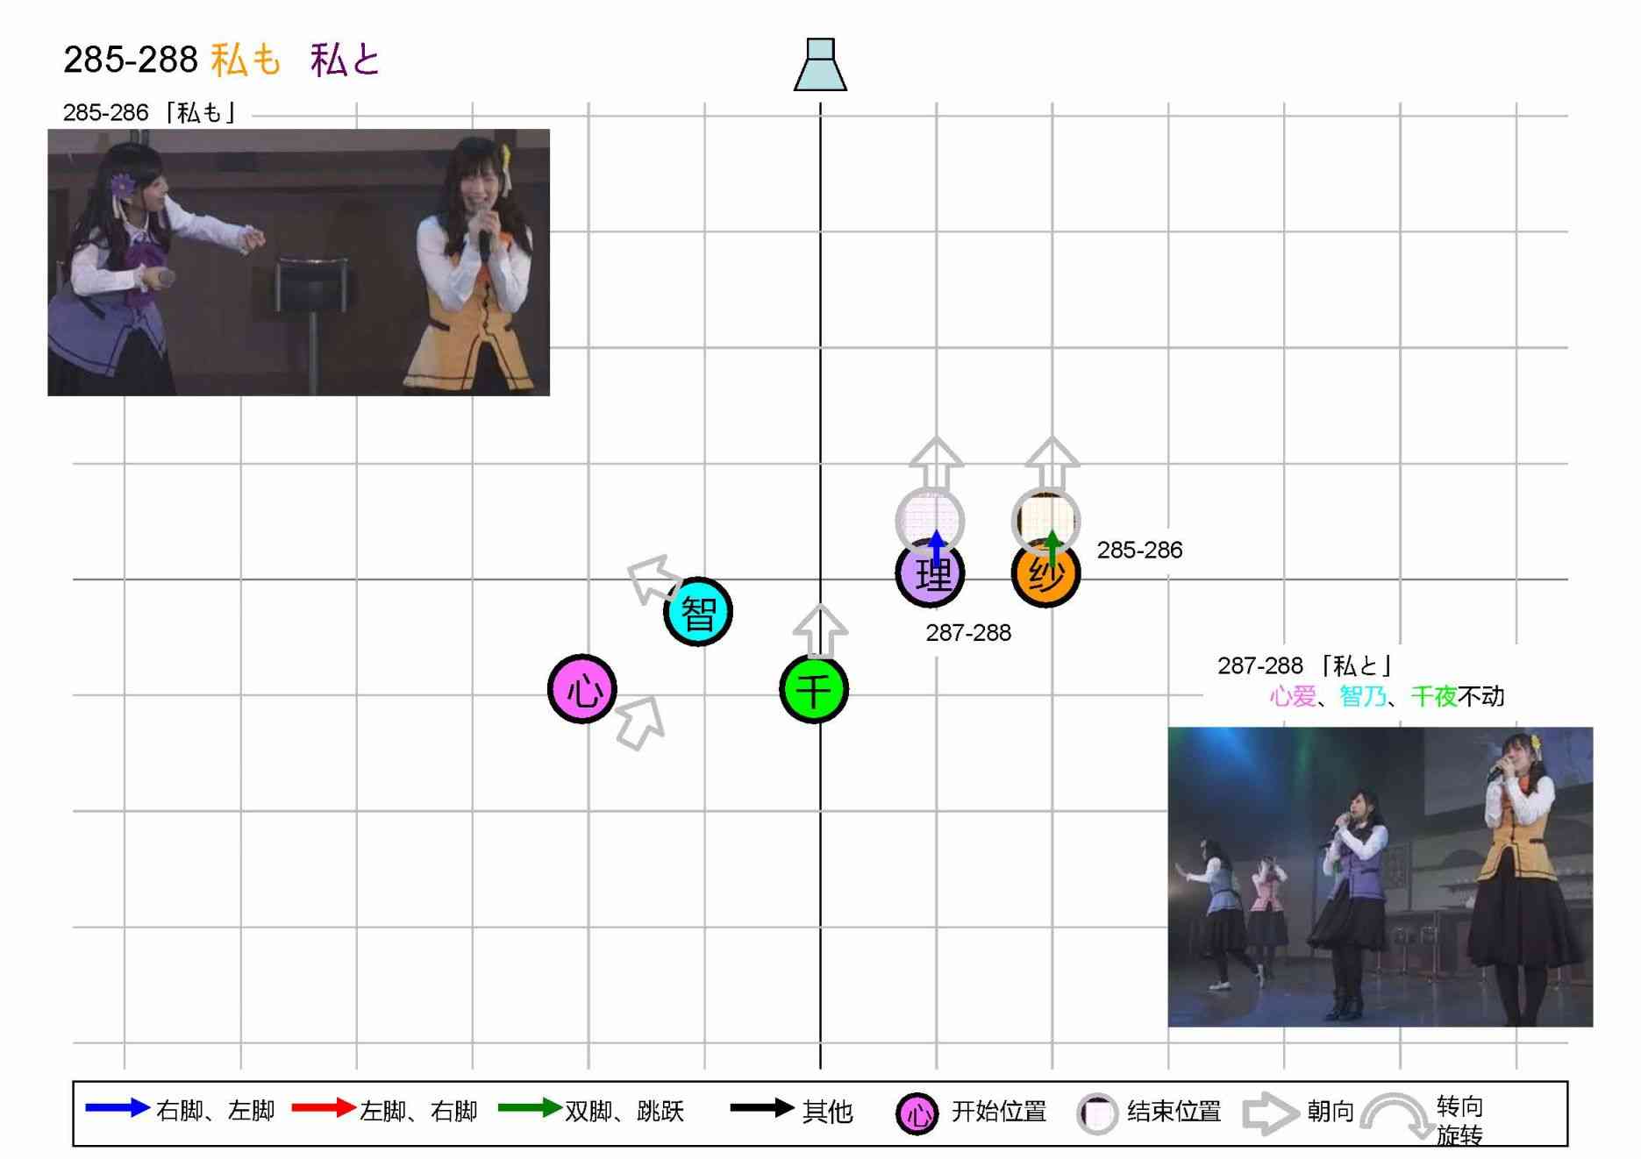This screenshot has width=1641, height=1159.
Task: Click the 开始位置 legend circle icon
Action: pos(917,1113)
